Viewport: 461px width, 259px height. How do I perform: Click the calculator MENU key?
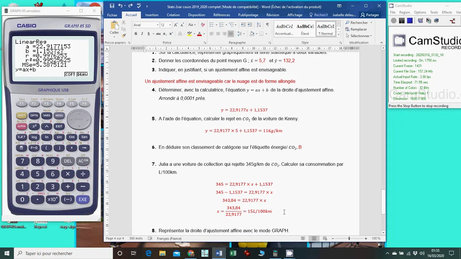[x=59, y=115]
